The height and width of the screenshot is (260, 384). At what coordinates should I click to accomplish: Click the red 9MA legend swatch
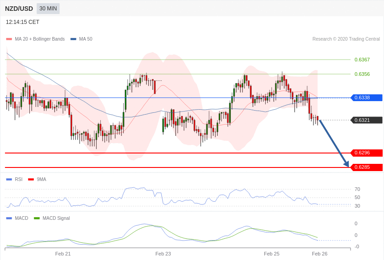coord(31,180)
